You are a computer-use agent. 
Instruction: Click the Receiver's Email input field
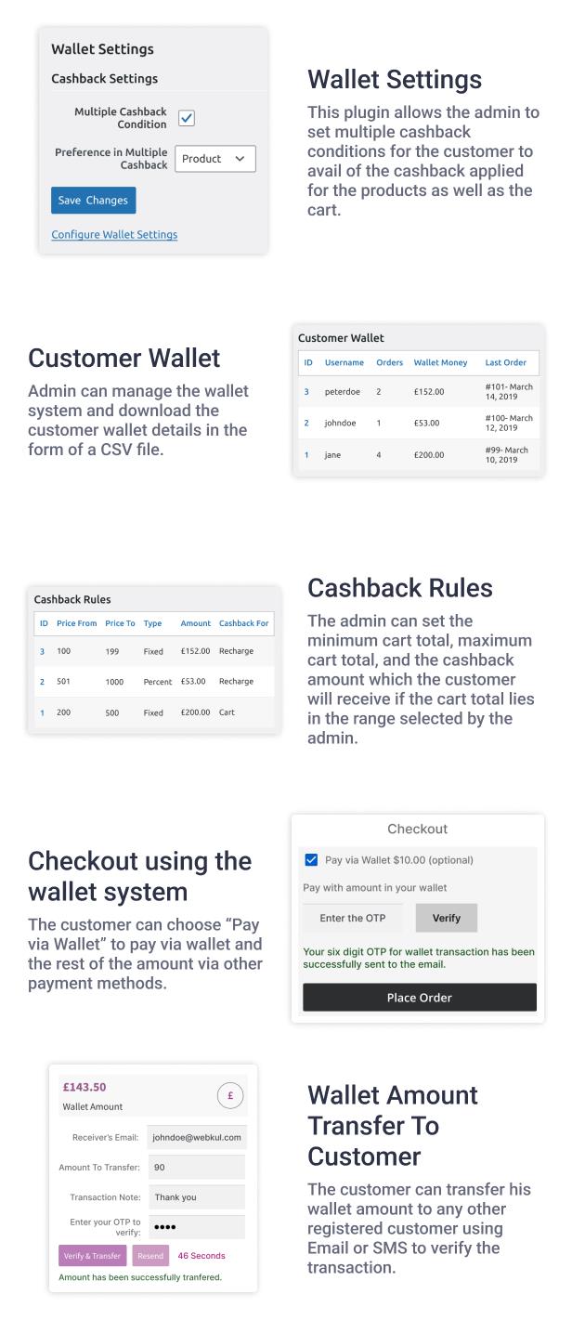197,1137
